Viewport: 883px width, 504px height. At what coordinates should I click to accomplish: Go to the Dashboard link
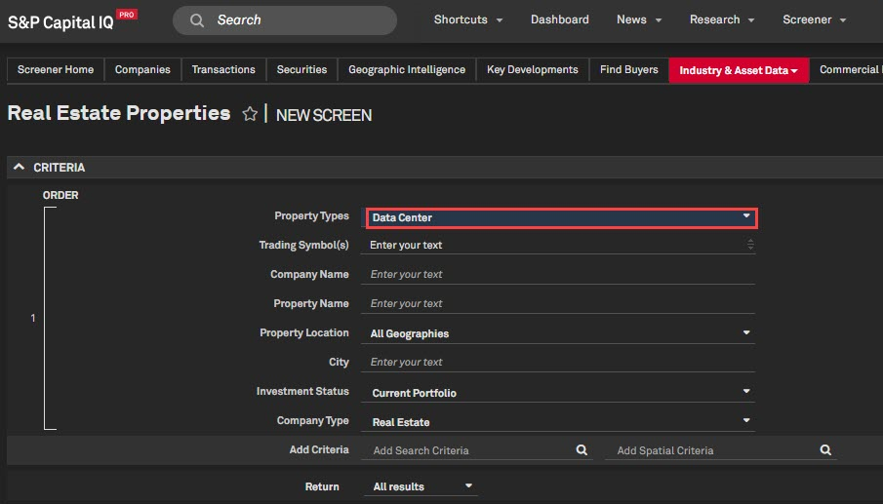tap(559, 19)
